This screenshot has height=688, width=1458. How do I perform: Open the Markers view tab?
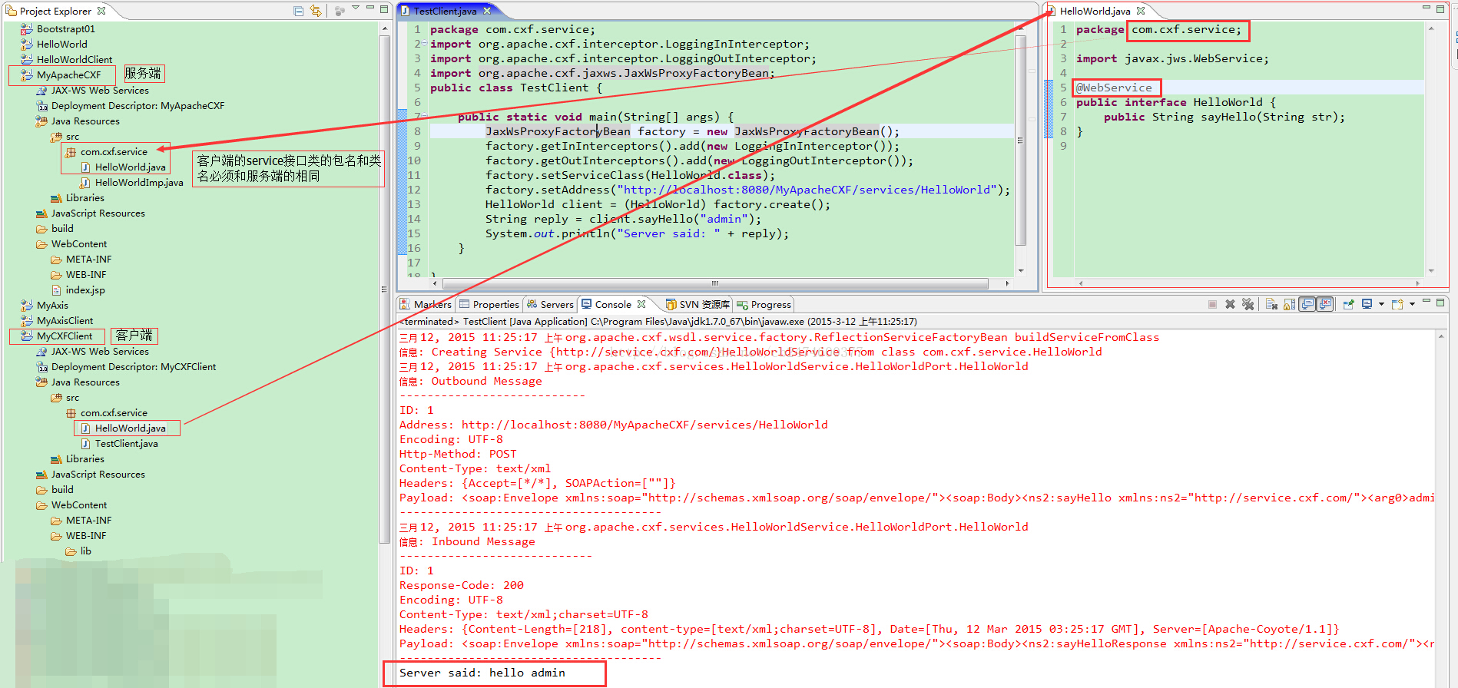click(426, 305)
